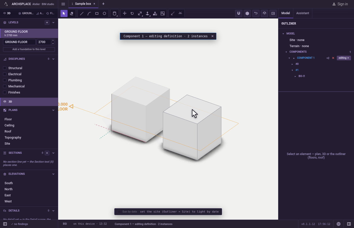Click the ARCHSPLACE logo icon
Viewport: 354px width, 228px height.
point(6,4)
